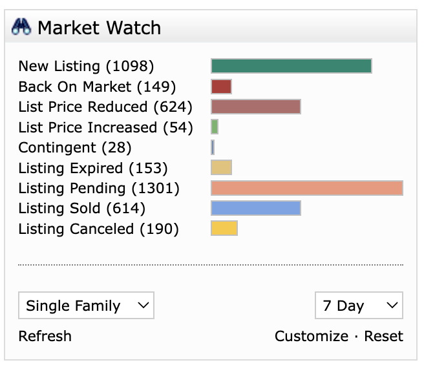Screen dimensions: 424x367
Task: Click the Refresh link
Action: point(45,336)
